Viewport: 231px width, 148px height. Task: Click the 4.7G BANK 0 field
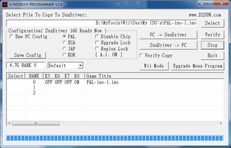pos(25,65)
